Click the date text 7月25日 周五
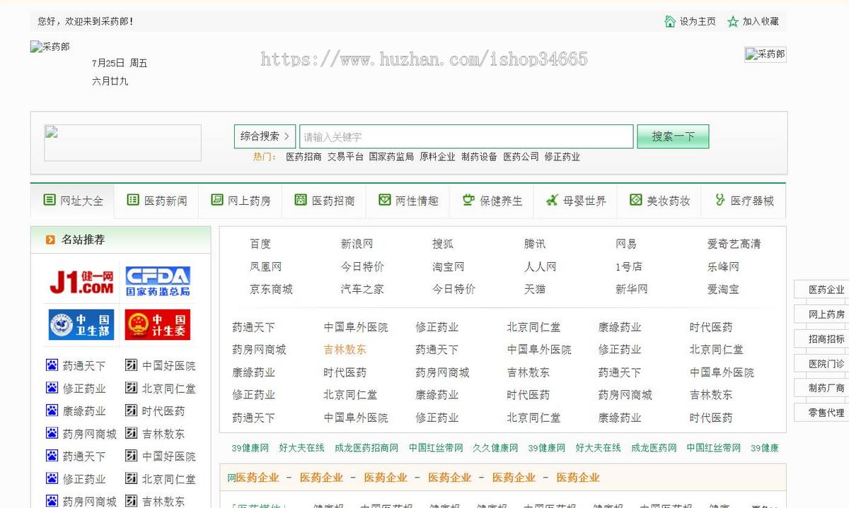 120,63
